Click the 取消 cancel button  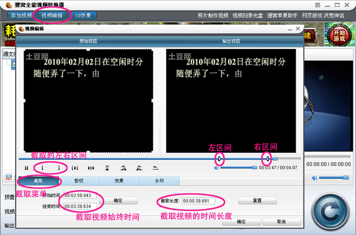click(282, 222)
